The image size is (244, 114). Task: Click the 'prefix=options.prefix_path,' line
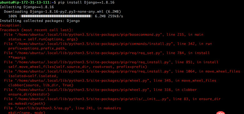tap(38, 48)
